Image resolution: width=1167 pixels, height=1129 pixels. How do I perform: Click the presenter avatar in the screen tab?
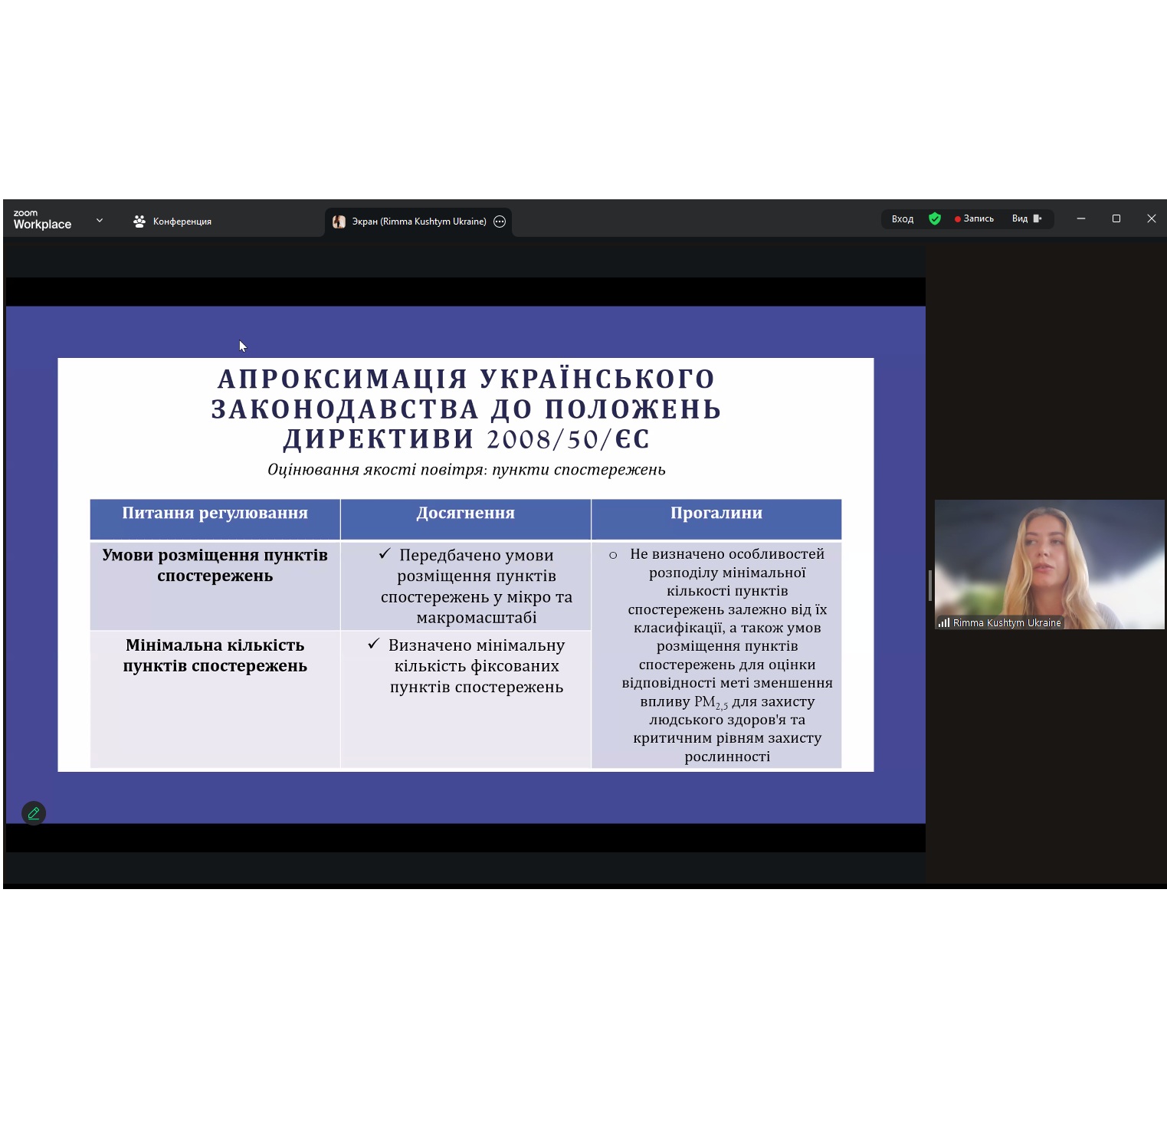(339, 222)
